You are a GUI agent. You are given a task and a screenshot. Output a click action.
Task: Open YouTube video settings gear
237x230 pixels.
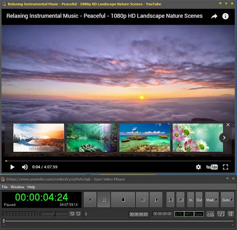[x=198, y=167]
